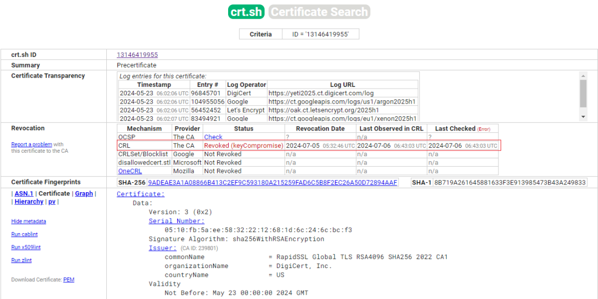Screen dimensions: 598x299
Task: Open the pv view link
Action: pos(52,202)
